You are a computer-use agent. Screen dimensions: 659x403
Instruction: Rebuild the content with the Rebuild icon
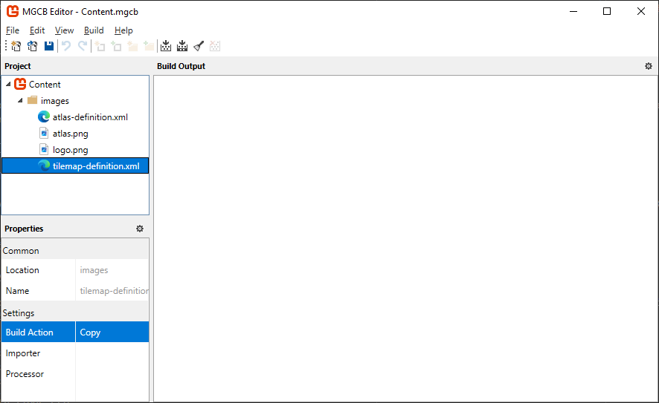pyautogui.click(x=182, y=46)
